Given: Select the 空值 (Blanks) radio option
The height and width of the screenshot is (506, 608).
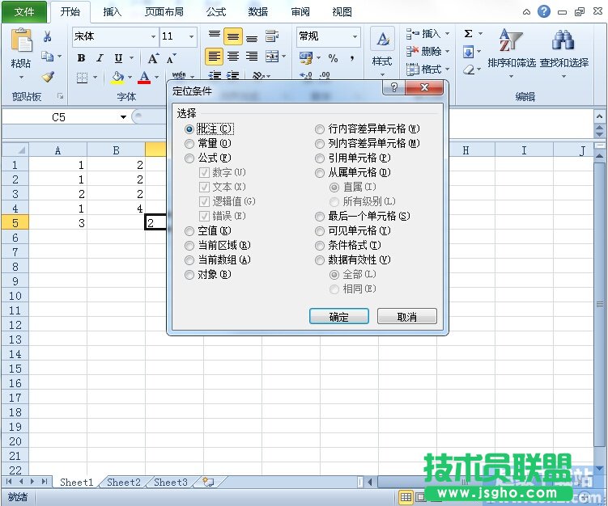Looking at the screenshot, I should [x=189, y=230].
